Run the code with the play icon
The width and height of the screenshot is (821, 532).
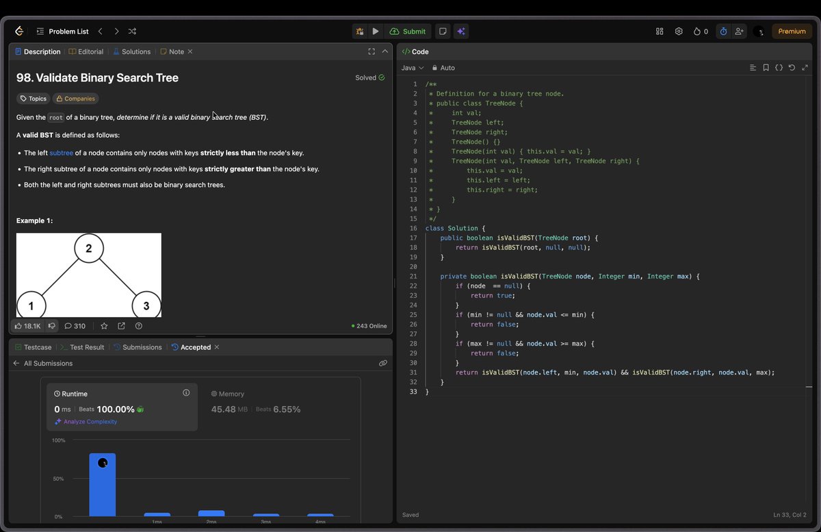tap(375, 31)
